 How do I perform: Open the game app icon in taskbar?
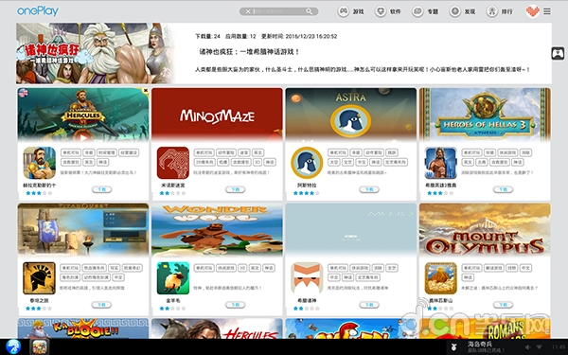pos(39,347)
